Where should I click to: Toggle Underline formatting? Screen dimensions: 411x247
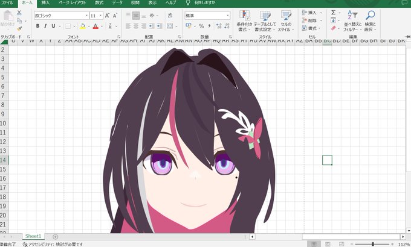tap(53, 26)
